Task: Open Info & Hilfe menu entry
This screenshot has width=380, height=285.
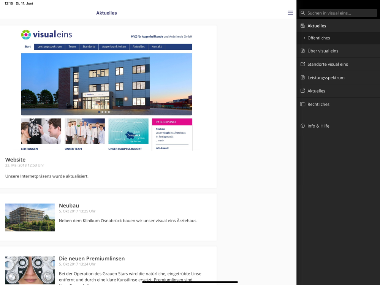Action: [x=338, y=126]
